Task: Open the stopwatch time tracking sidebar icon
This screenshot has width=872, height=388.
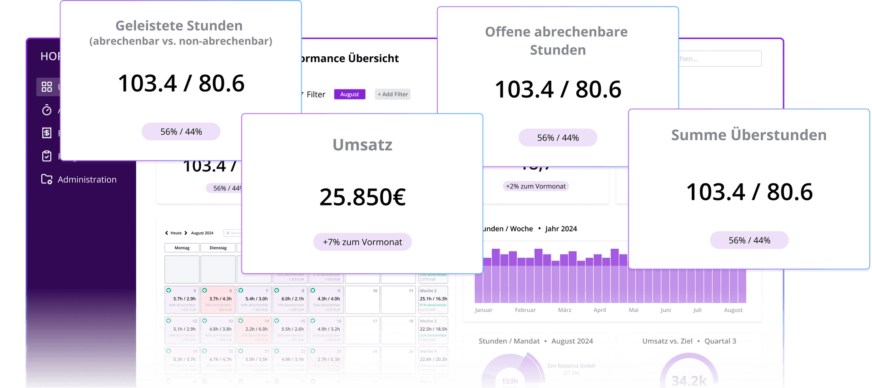Action: pyautogui.click(x=47, y=110)
